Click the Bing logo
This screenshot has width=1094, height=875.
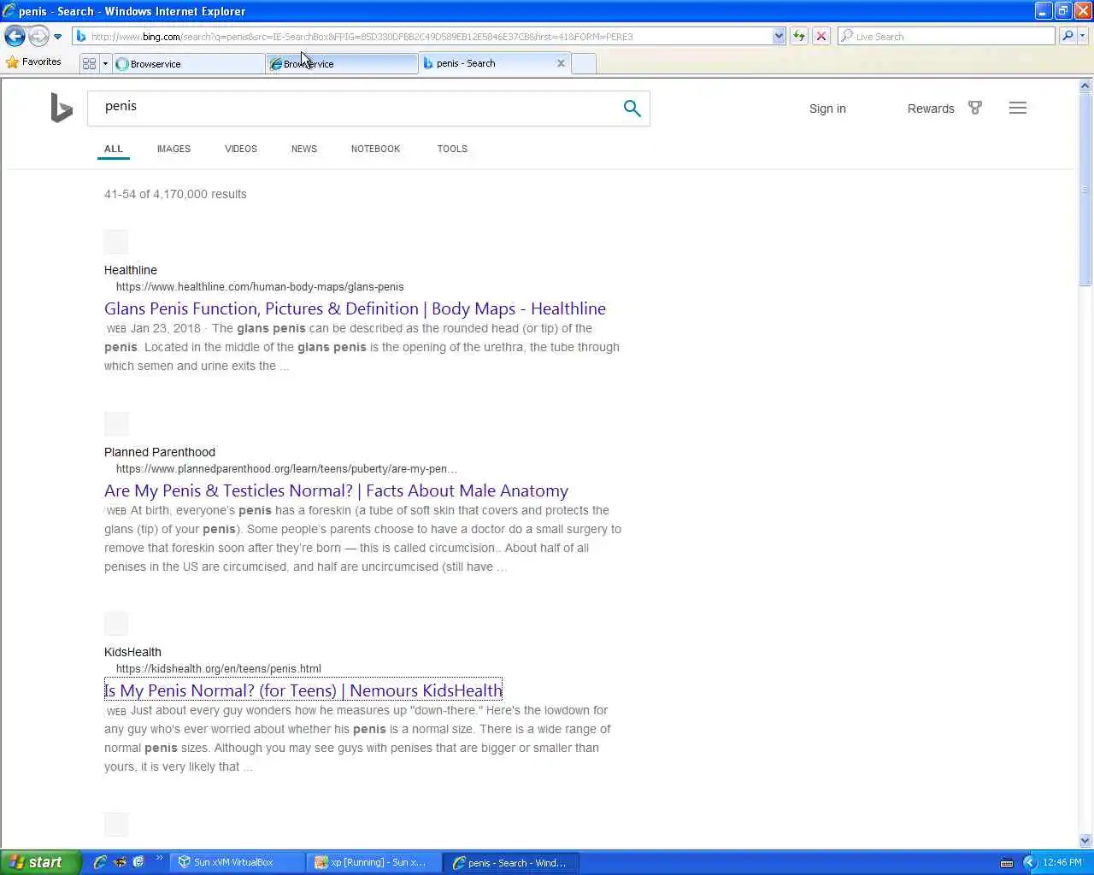pyautogui.click(x=62, y=109)
